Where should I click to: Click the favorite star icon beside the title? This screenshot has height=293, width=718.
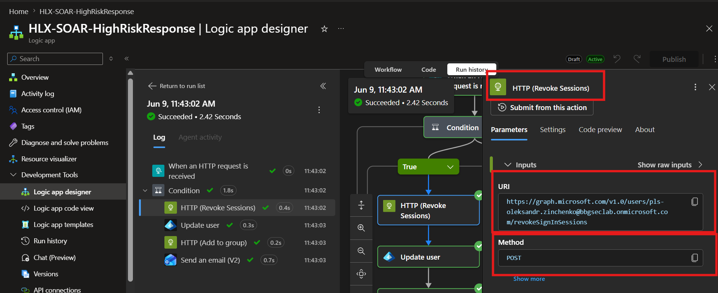(x=324, y=29)
